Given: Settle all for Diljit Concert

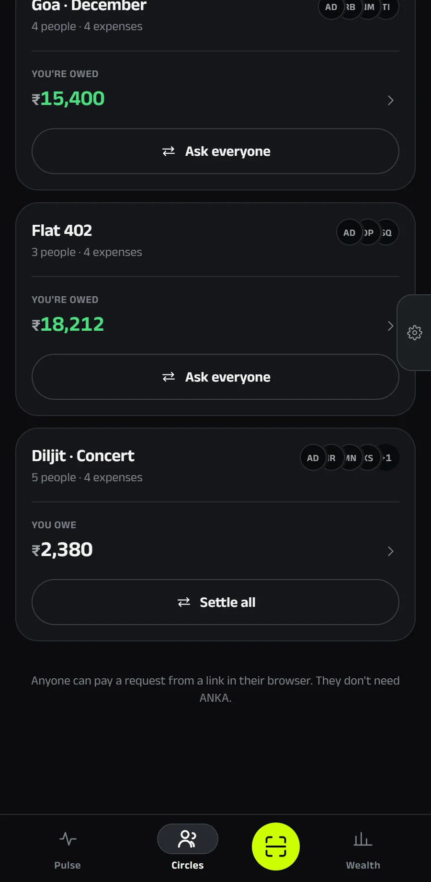Looking at the screenshot, I should 215,602.
